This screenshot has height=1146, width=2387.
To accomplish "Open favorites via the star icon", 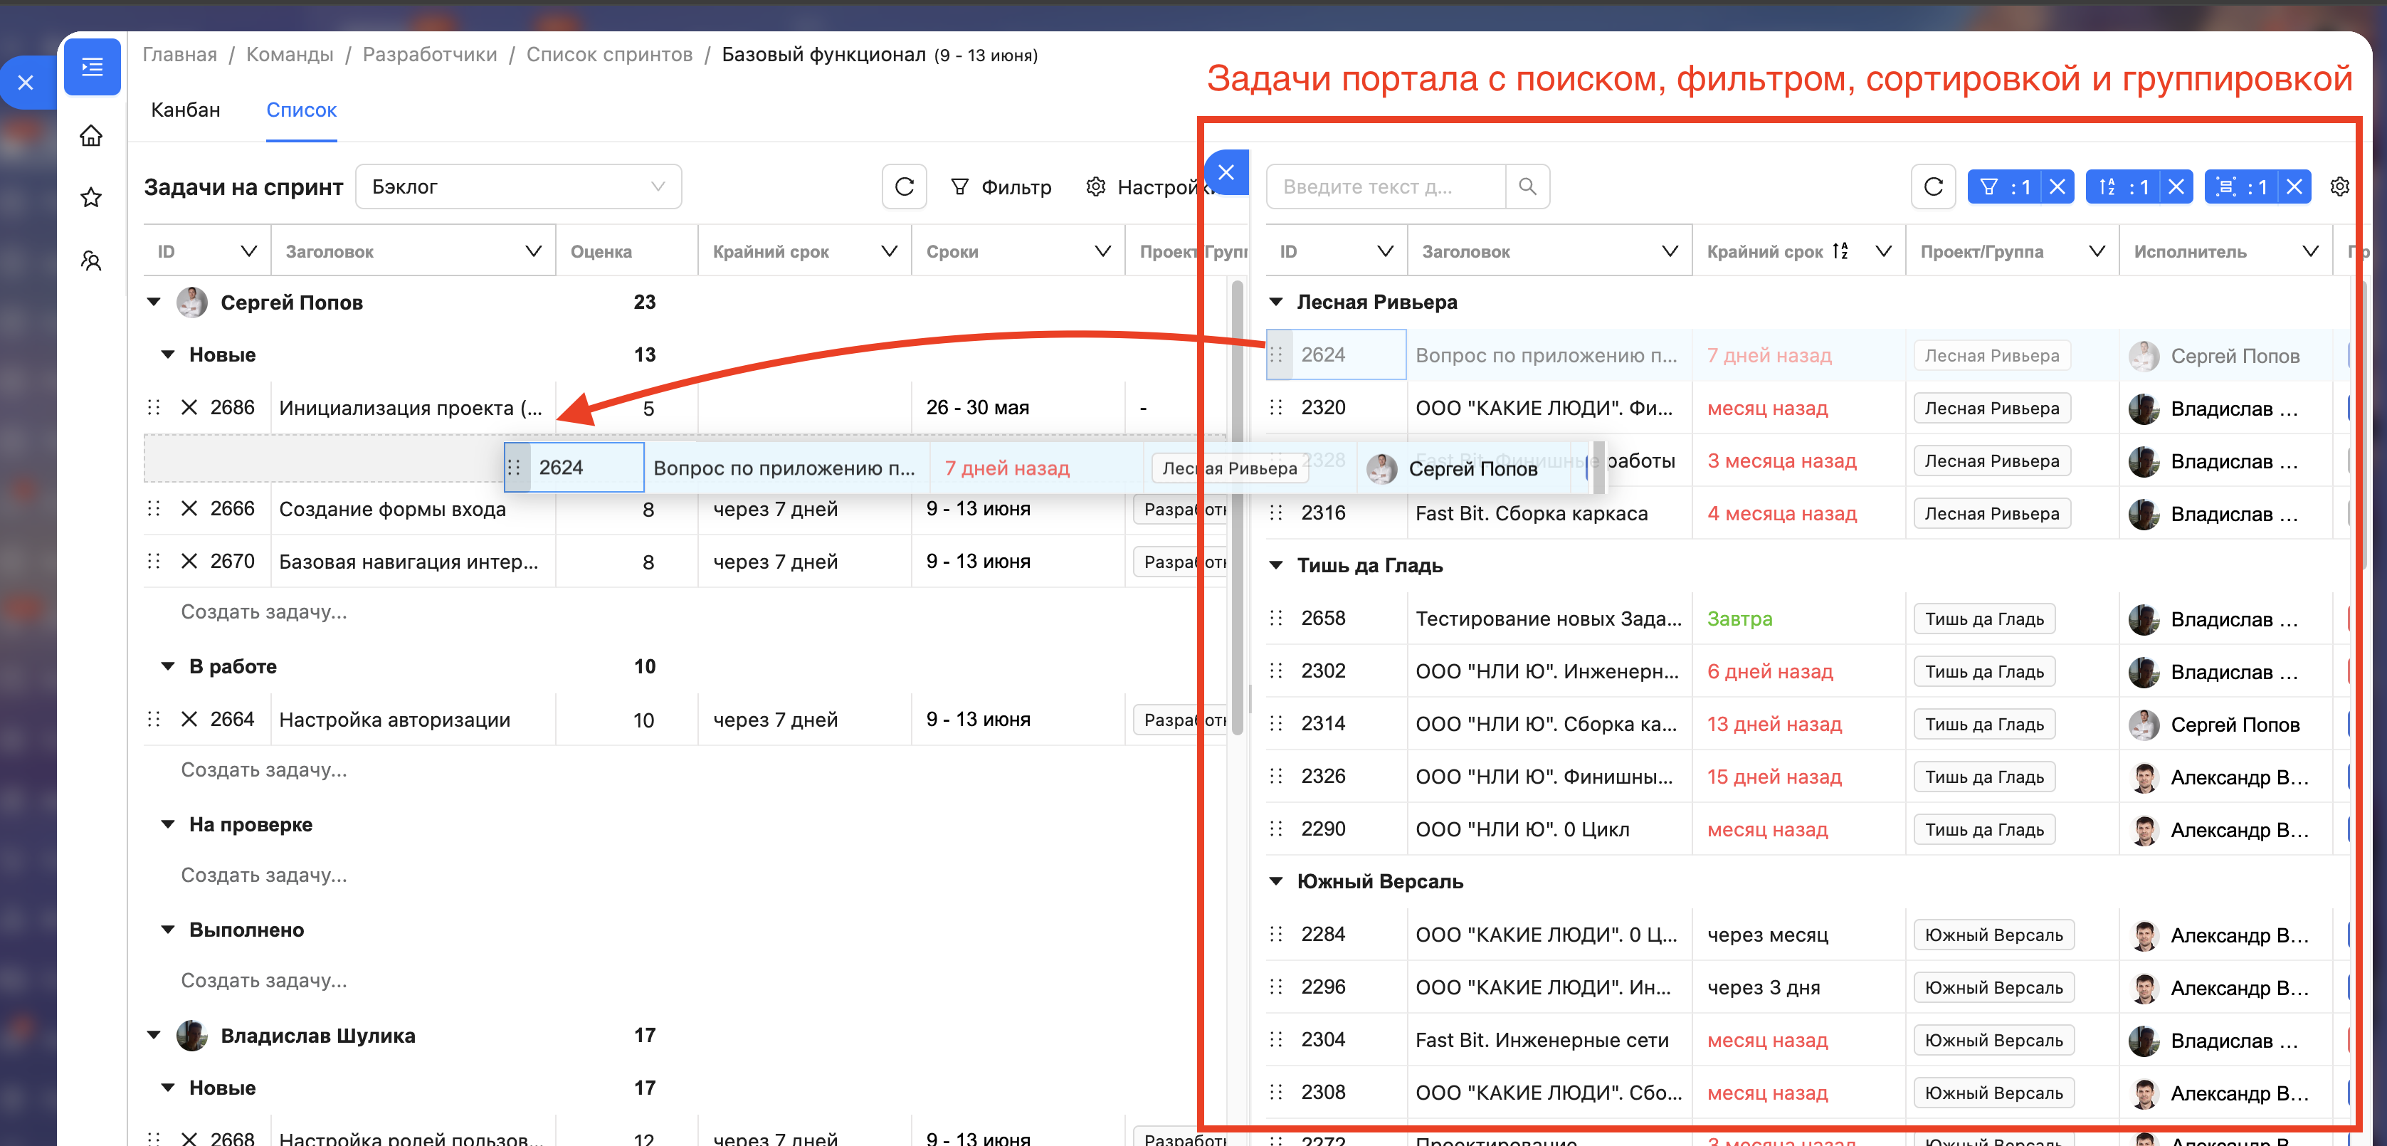I will point(91,197).
